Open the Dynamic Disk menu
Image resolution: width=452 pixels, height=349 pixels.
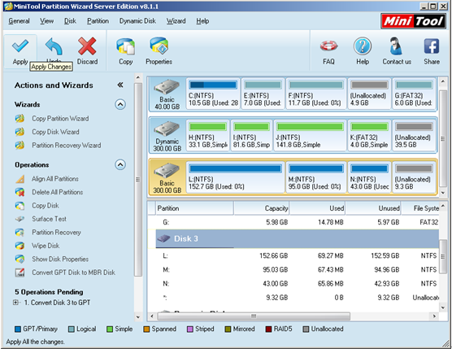[137, 21]
